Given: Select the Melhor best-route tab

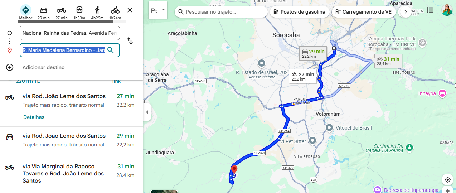Looking at the screenshot, I should tap(25, 13).
